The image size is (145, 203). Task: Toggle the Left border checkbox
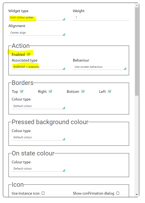tap(110, 92)
